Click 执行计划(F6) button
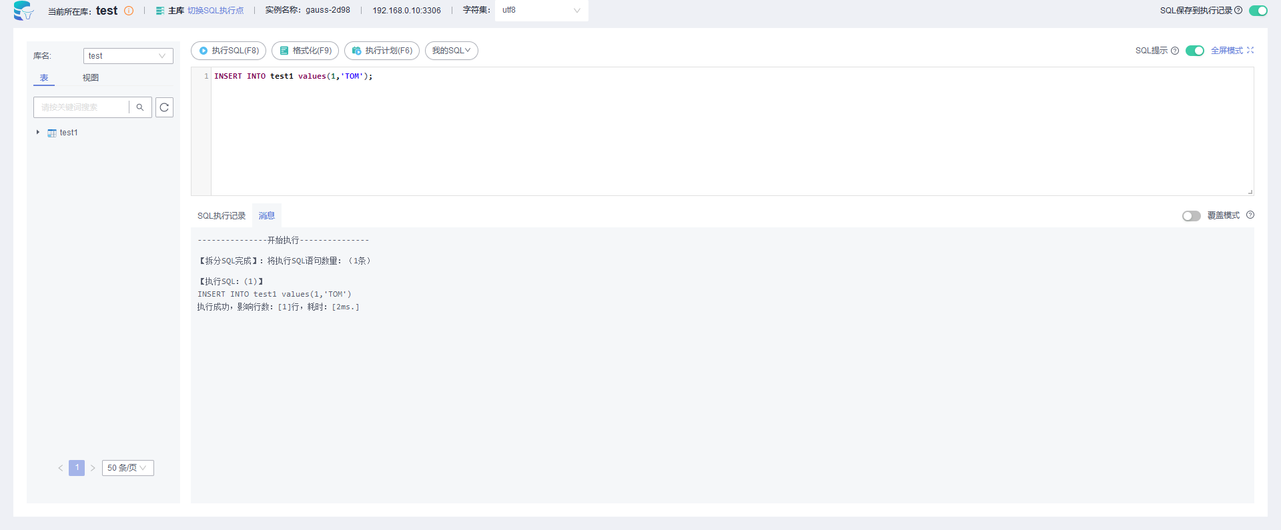Image resolution: width=1281 pixels, height=530 pixels. 382,51
